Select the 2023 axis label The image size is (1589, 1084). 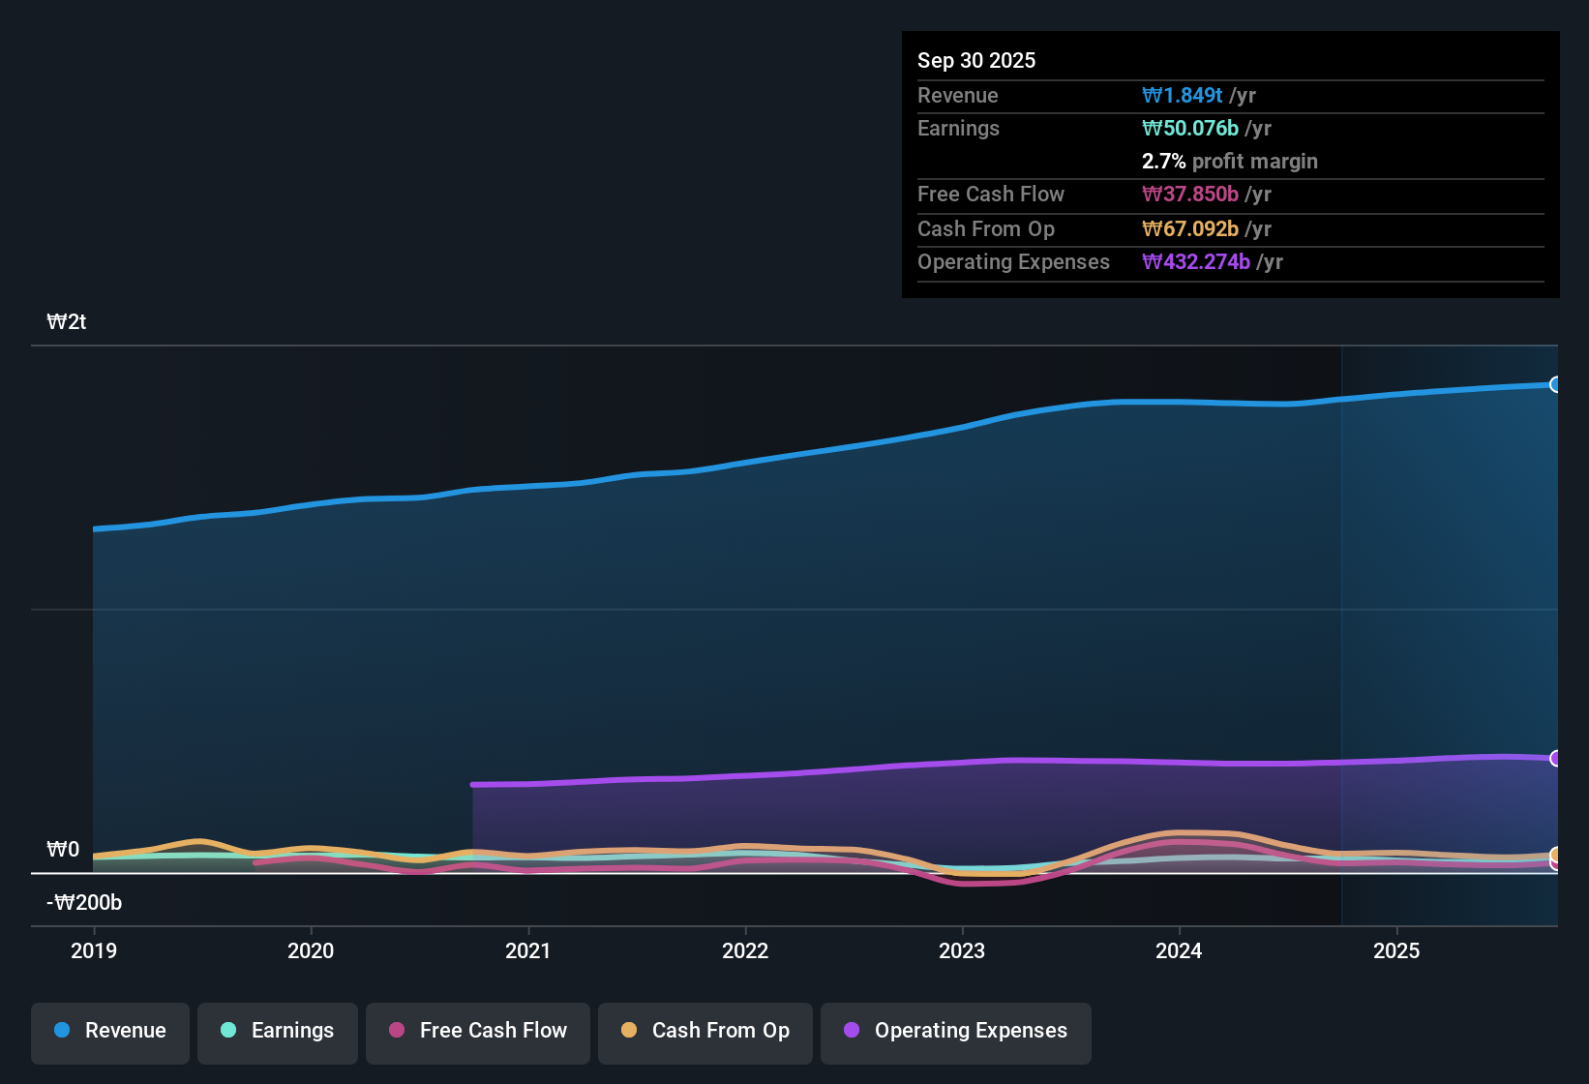click(x=963, y=951)
